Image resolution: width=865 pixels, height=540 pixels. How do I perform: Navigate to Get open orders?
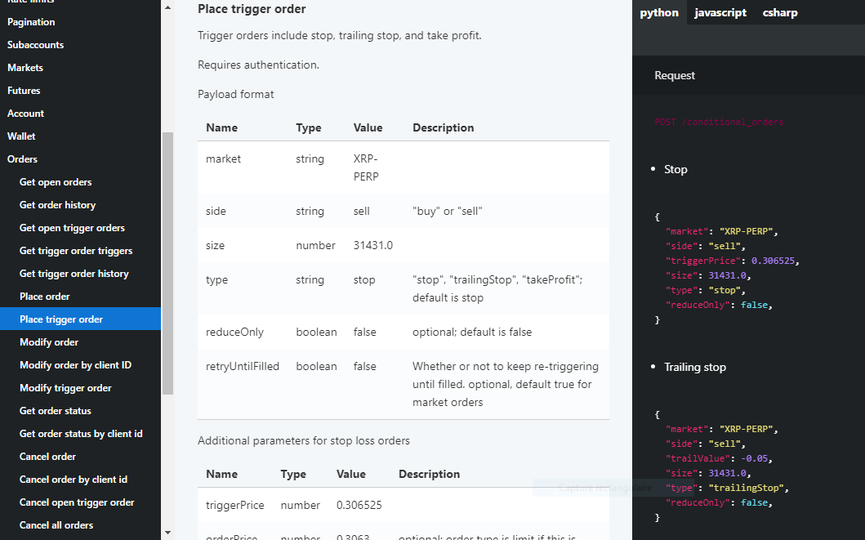[x=56, y=182]
